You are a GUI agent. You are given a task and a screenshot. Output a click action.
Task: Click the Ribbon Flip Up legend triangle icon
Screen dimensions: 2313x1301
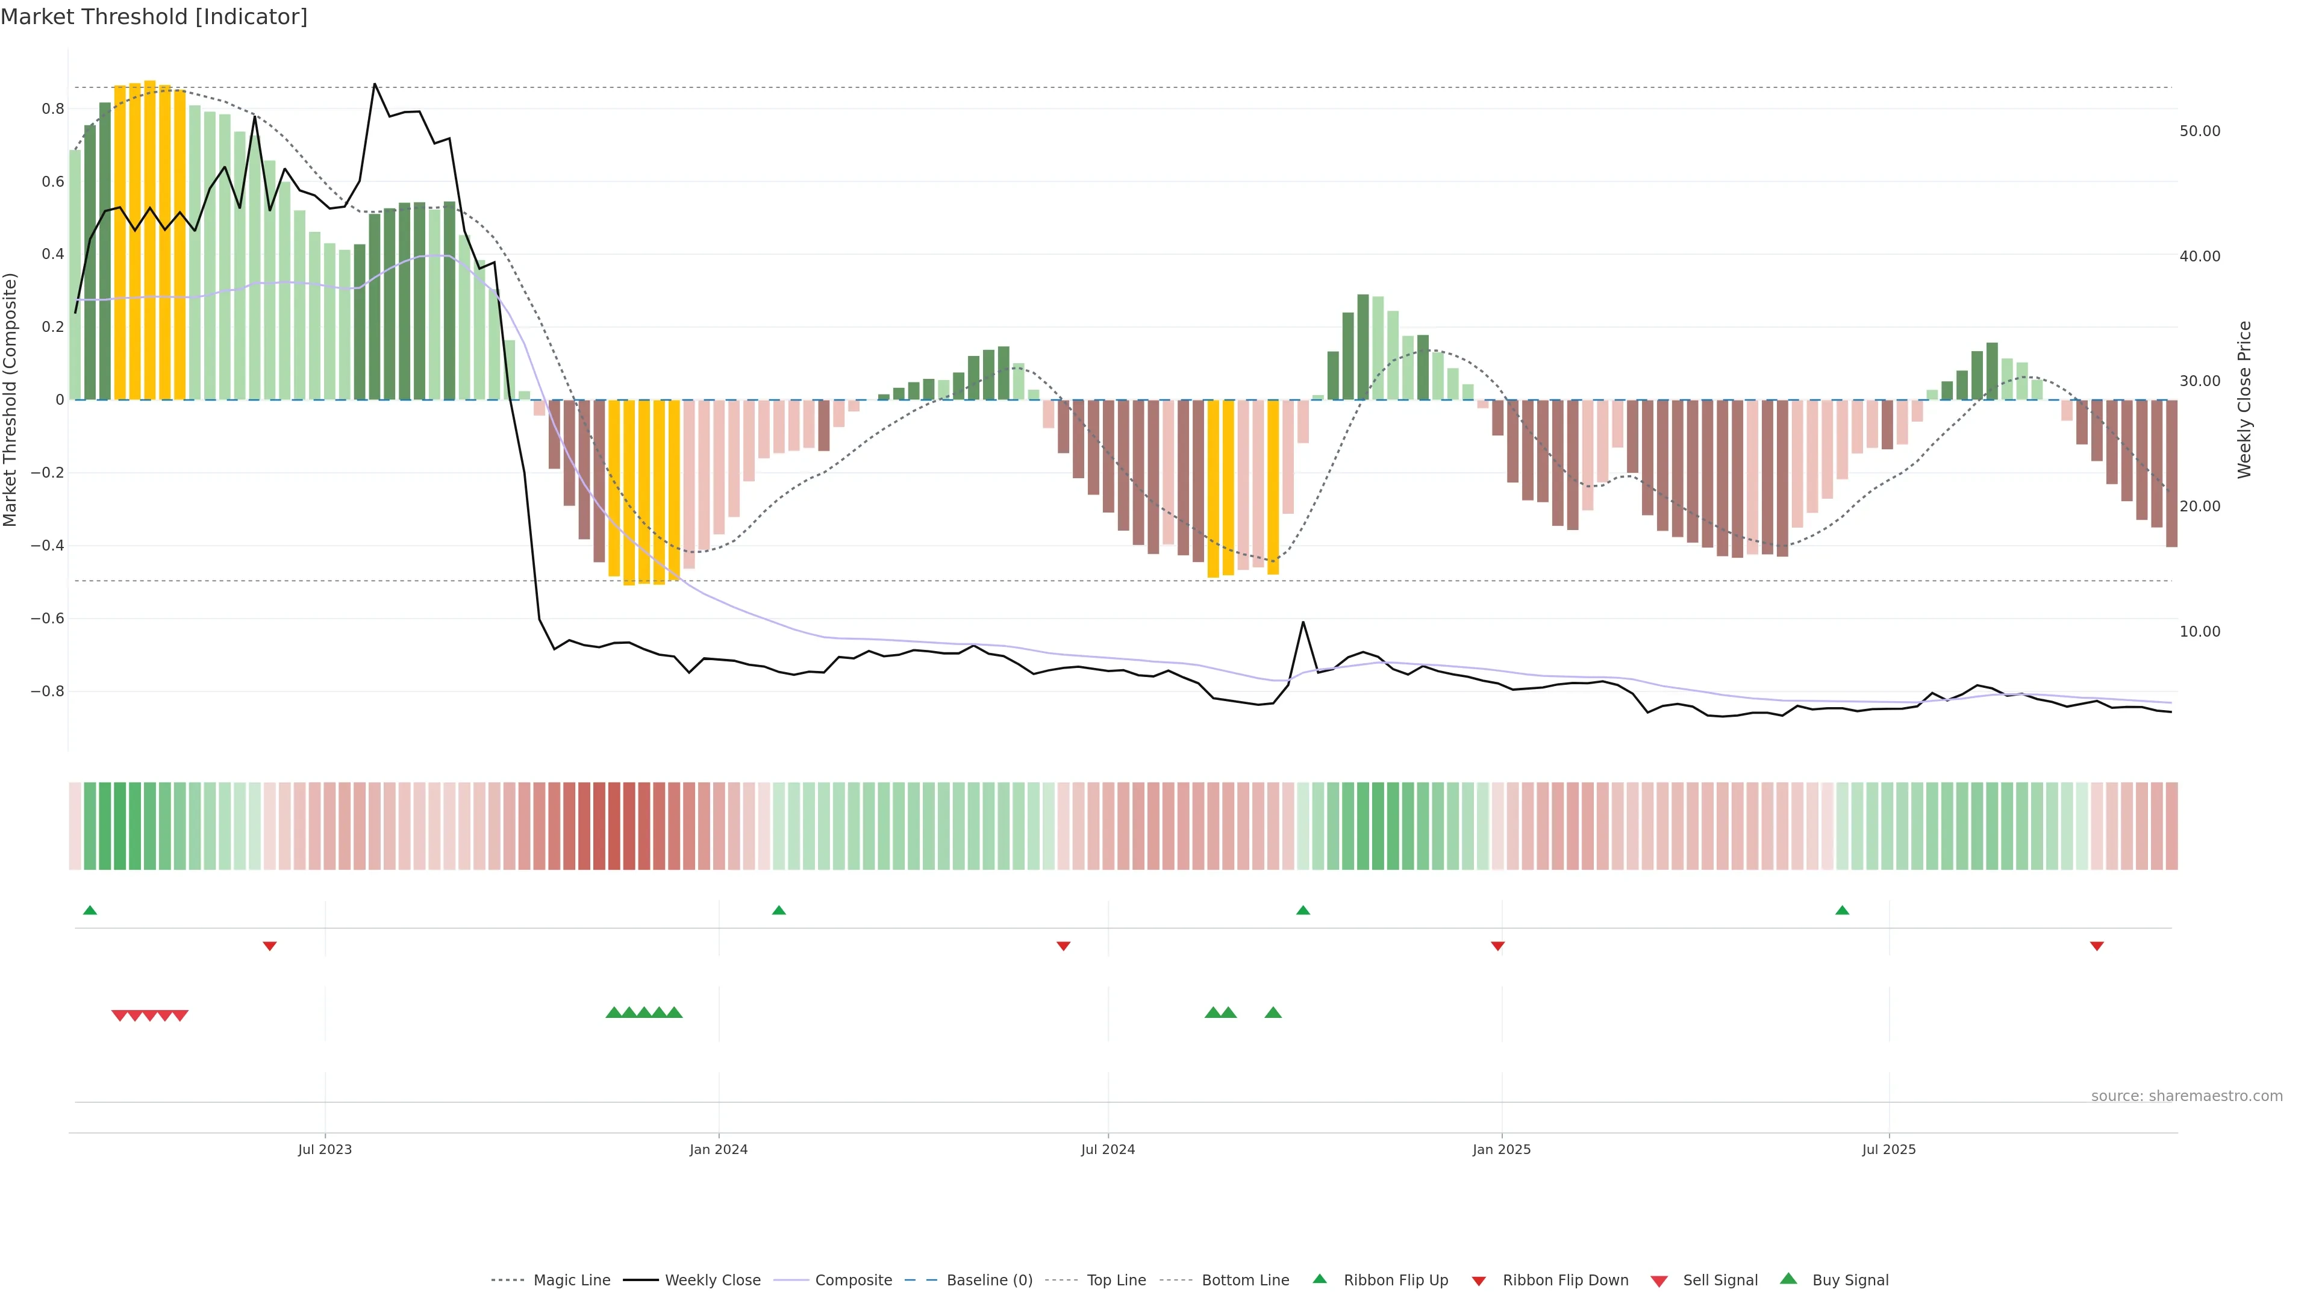coord(1319,1279)
